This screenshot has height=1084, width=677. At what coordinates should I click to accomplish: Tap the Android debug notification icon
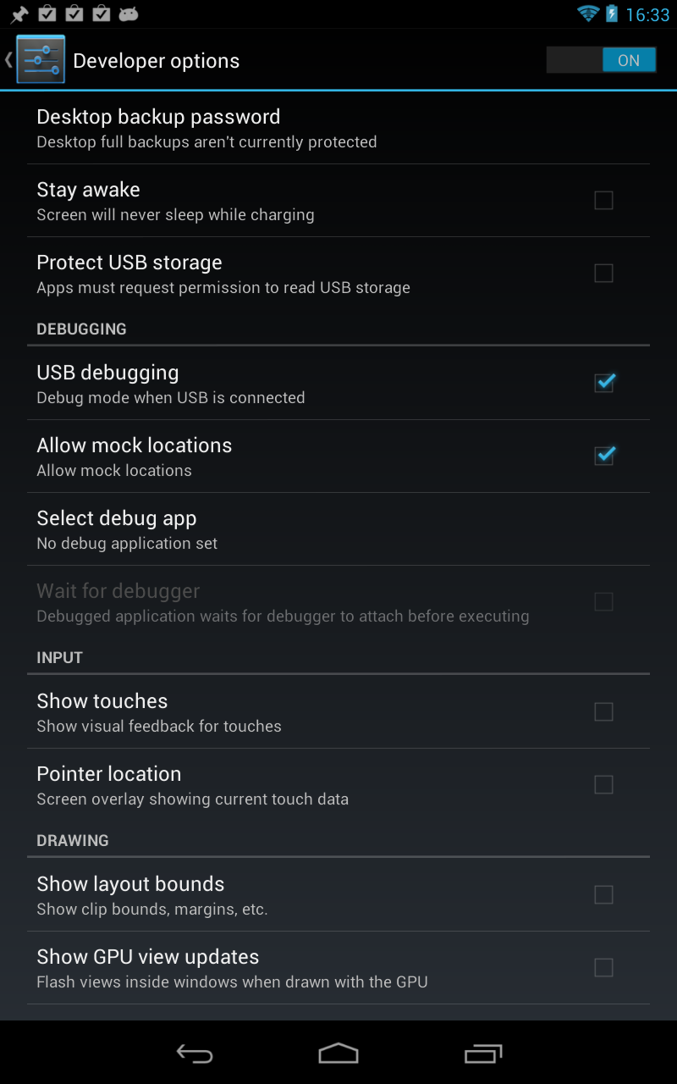(x=129, y=14)
